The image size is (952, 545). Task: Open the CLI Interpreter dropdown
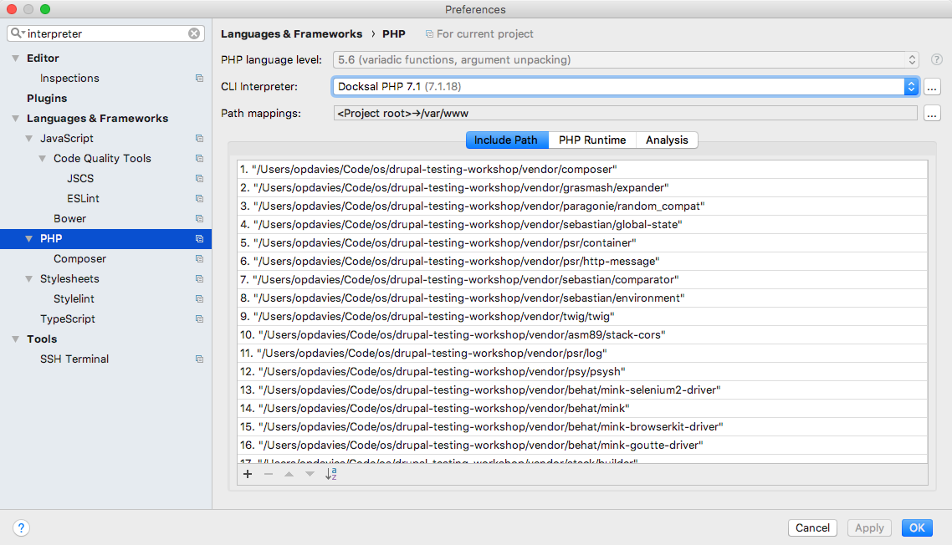[910, 87]
